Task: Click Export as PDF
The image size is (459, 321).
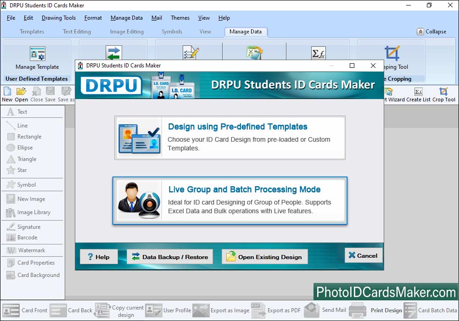Action: 276,310
